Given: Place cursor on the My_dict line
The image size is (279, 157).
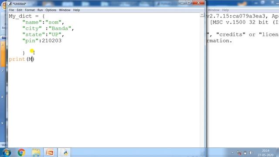Looking at the screenshot, I should point(27,16).
